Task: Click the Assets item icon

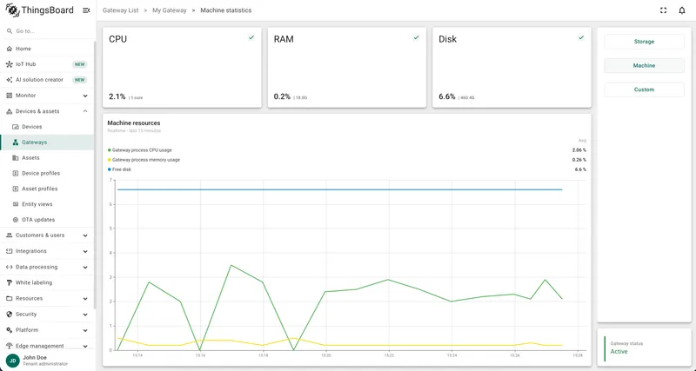Action: (16, 158)
